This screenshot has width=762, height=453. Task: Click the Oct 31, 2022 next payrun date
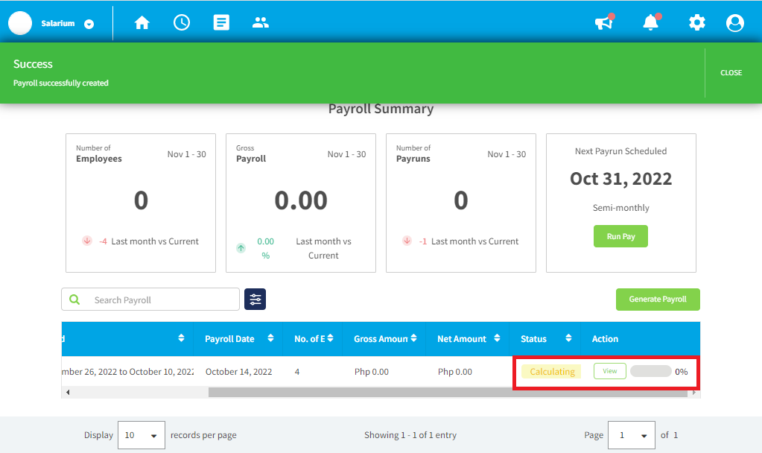click(x=620, y=179)
